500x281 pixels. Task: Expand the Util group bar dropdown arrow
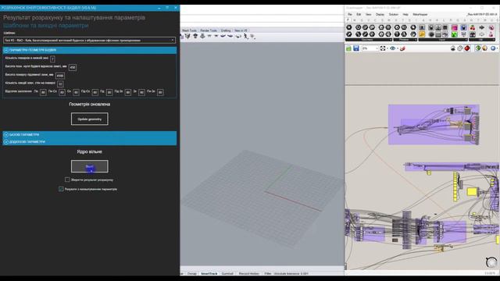pos(494,40)
